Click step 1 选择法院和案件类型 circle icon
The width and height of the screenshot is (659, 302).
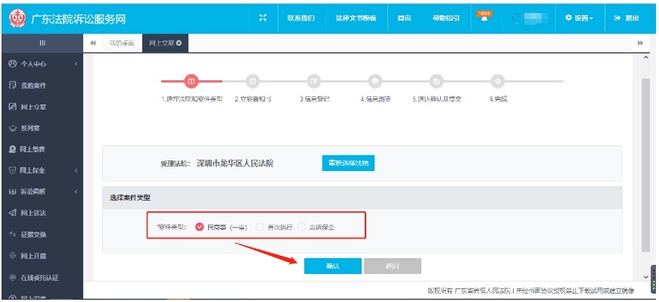point(191,81)
